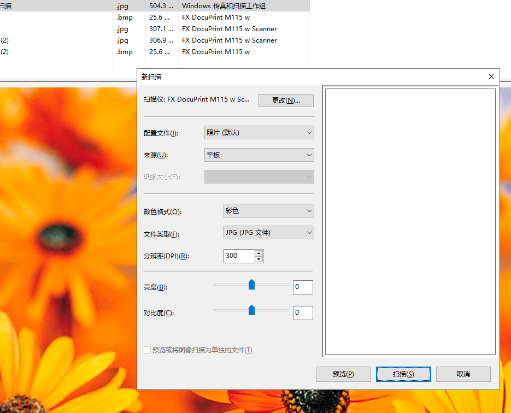
Task: Open the 文件类型 dropdown showing JPG
Action: (268, 233)
